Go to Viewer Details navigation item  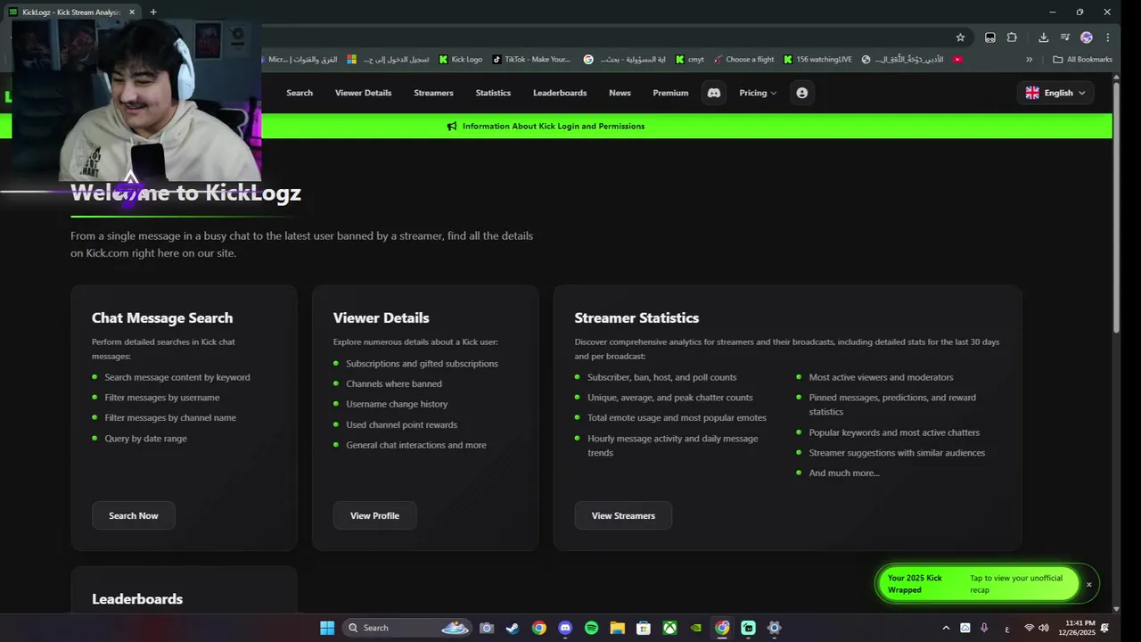(363, 93)
